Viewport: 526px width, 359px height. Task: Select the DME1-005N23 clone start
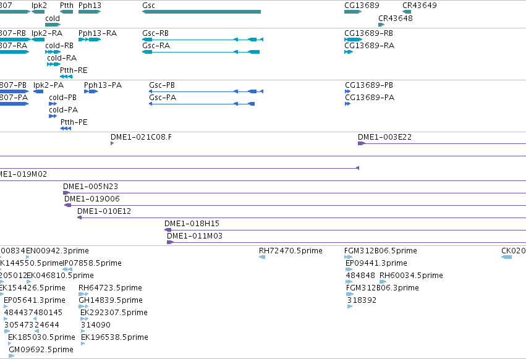point(66,193)
